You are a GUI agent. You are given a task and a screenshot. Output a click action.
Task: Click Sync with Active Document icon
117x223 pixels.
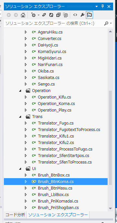44,15
